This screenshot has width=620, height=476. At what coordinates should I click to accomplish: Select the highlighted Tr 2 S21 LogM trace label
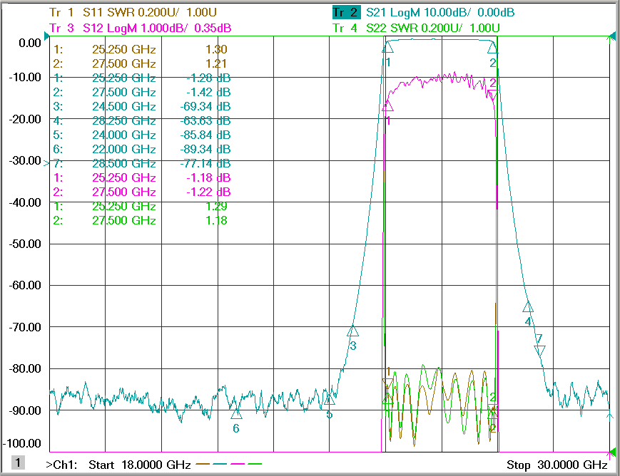(x=423, y=12)
